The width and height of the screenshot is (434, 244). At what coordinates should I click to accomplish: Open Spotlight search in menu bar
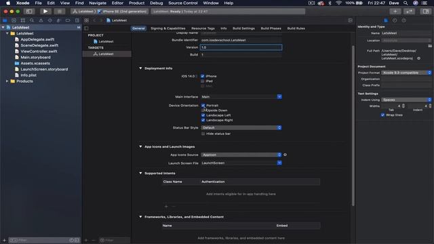(406, 3)
